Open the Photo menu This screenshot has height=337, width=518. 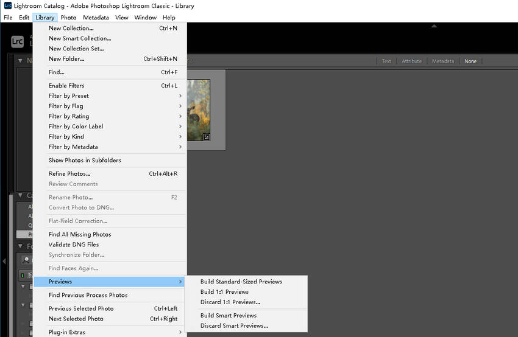[x=68, y=18]
